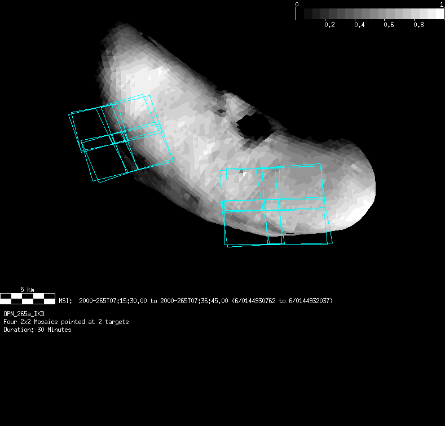Click the checkered 5 km scale bar
The image size is (445, 426).
pyautogui.click(x=28, y=299)
